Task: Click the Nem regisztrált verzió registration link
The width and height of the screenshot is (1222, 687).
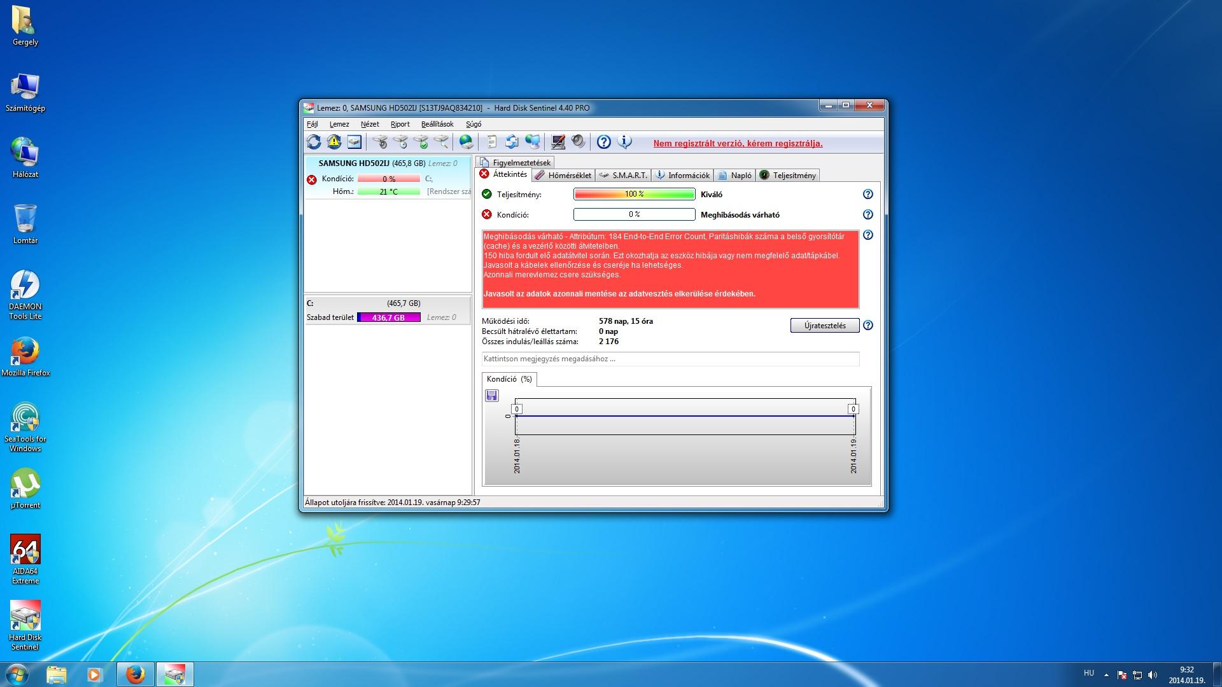Action: tap(738, 143)
